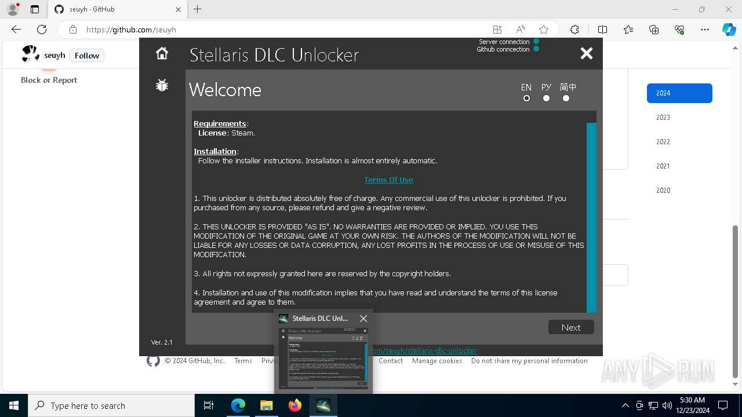
Task: Select the 2024 contribution year
Action: 679,93
